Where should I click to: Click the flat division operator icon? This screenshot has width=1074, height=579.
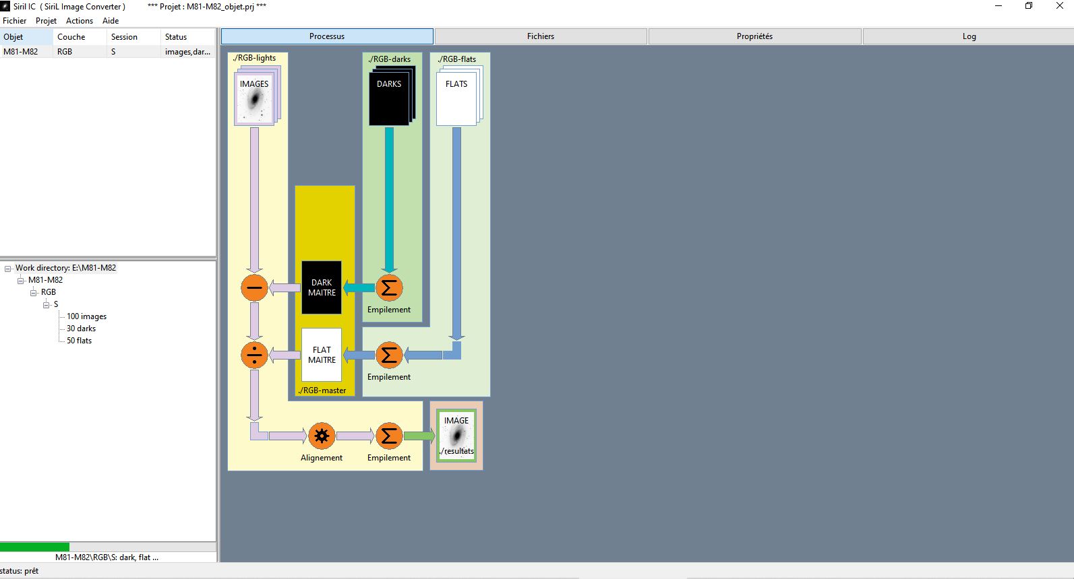[254, 355]
